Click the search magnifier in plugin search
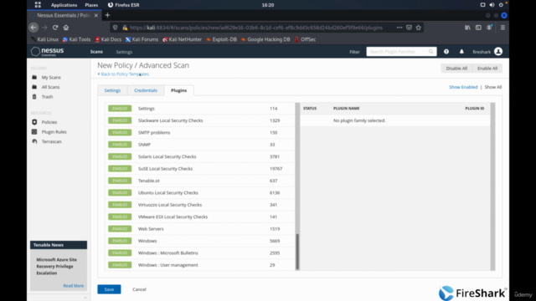536x301 pixels. click(x=430, y=52)
